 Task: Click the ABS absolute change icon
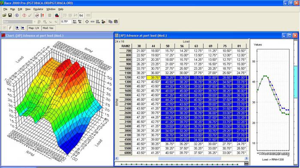[75, 22]
